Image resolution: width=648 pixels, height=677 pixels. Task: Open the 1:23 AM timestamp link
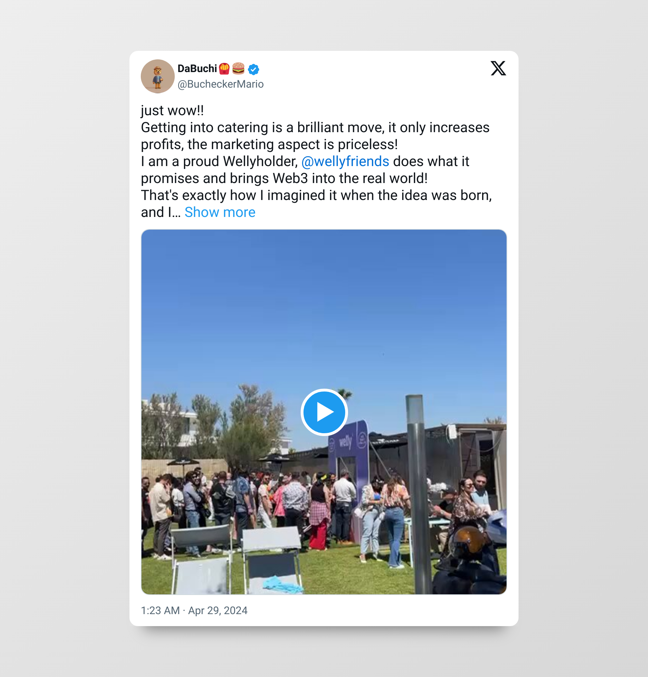pyautogui.click(x=160, y=611)
